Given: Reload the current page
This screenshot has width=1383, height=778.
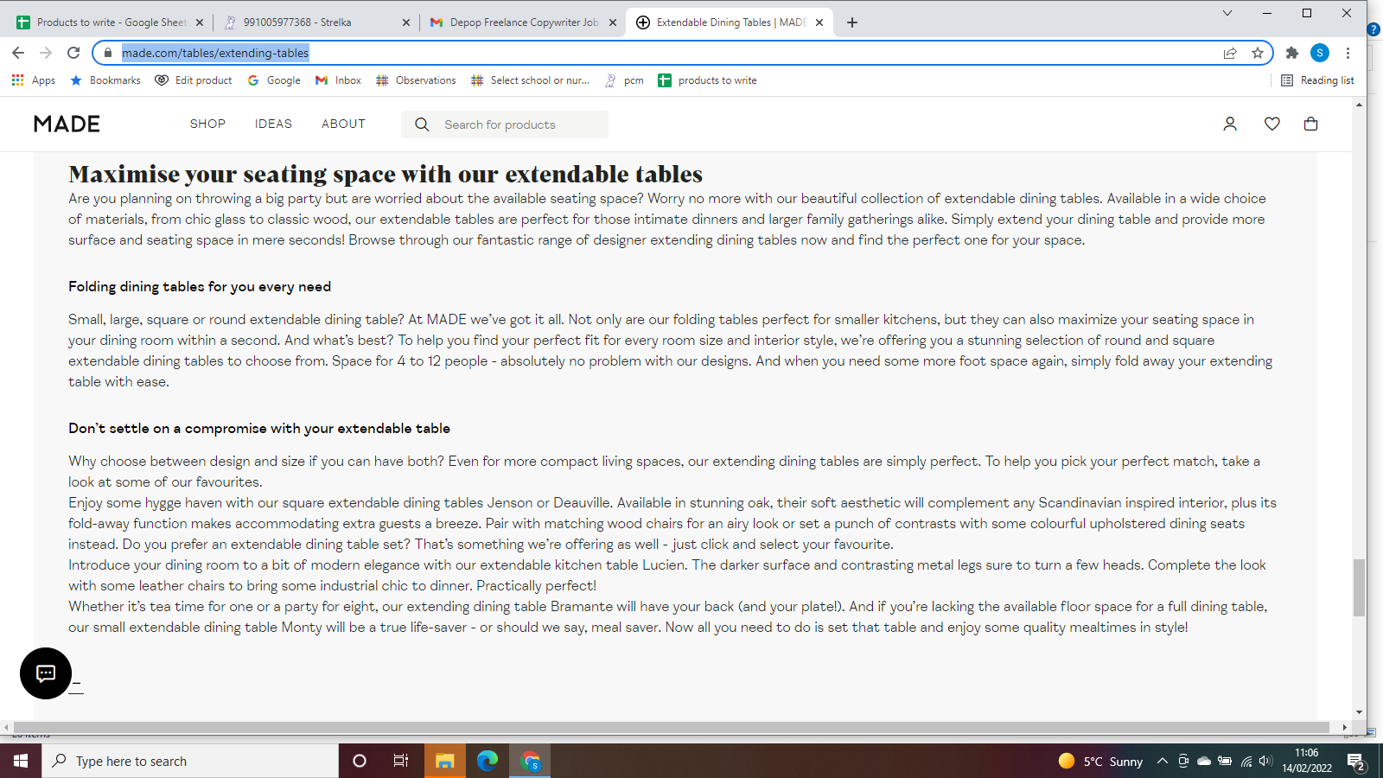Looking at the screenshot, I should 73,53.
